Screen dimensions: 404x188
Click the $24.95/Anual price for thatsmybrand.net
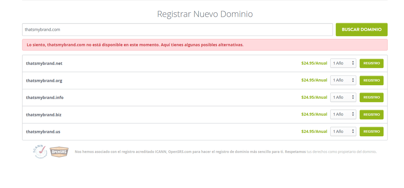pos(314,63)
